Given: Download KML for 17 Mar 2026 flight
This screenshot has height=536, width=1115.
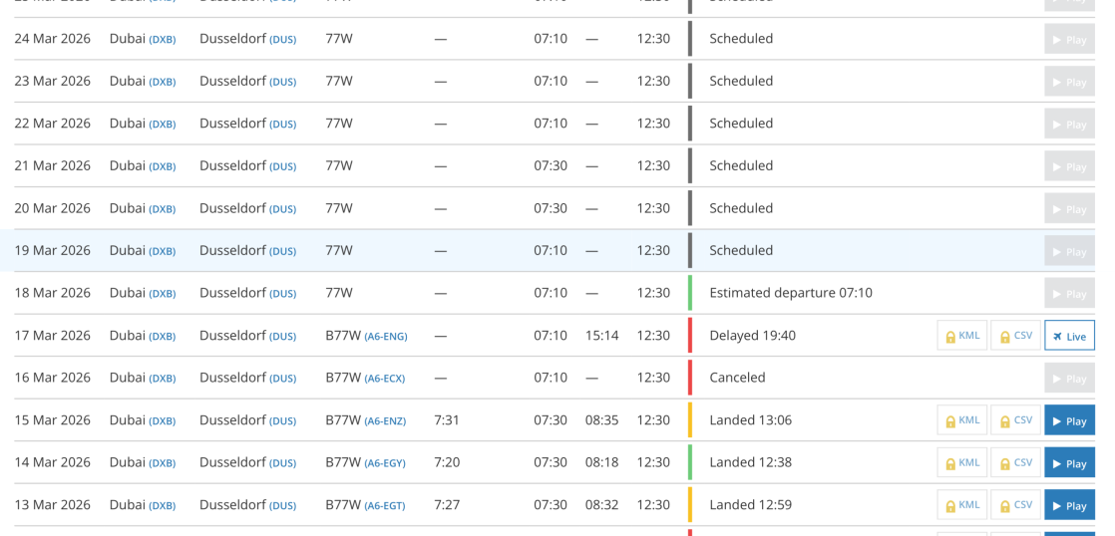Looking at the screenshot, I should (962, 336).
